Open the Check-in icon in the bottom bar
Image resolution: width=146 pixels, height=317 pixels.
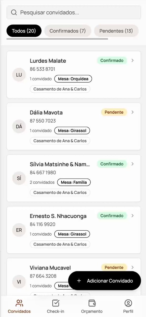56,303
